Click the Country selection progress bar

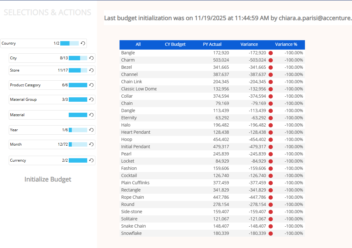click(x=69, y=43)
